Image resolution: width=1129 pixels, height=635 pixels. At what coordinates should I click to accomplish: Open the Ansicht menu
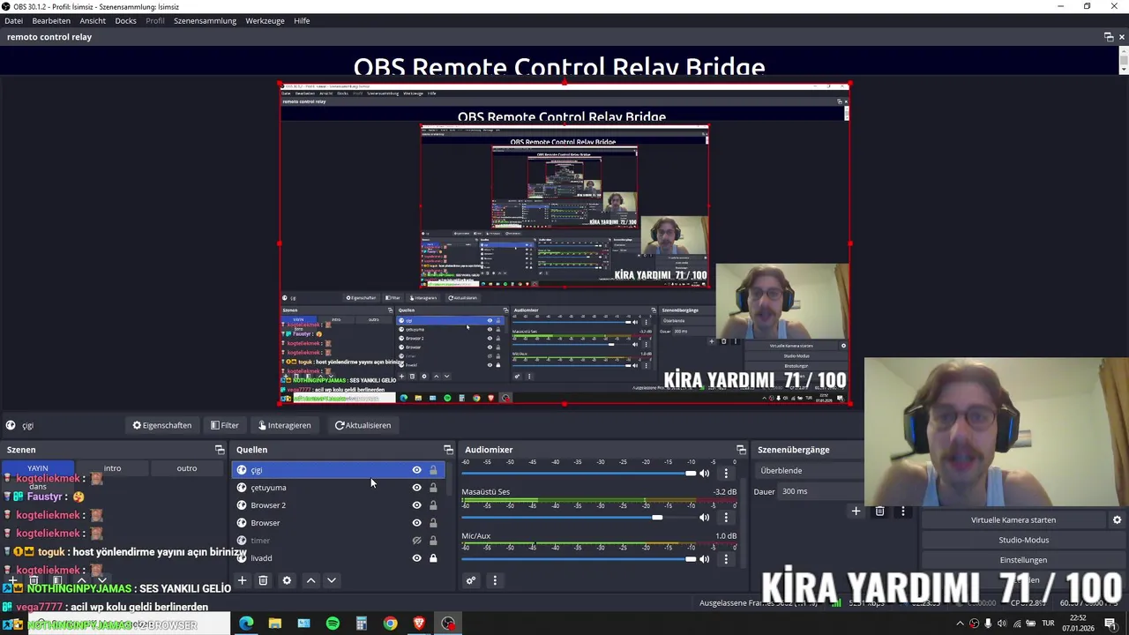pyautogui.click(x=93, y=20)
